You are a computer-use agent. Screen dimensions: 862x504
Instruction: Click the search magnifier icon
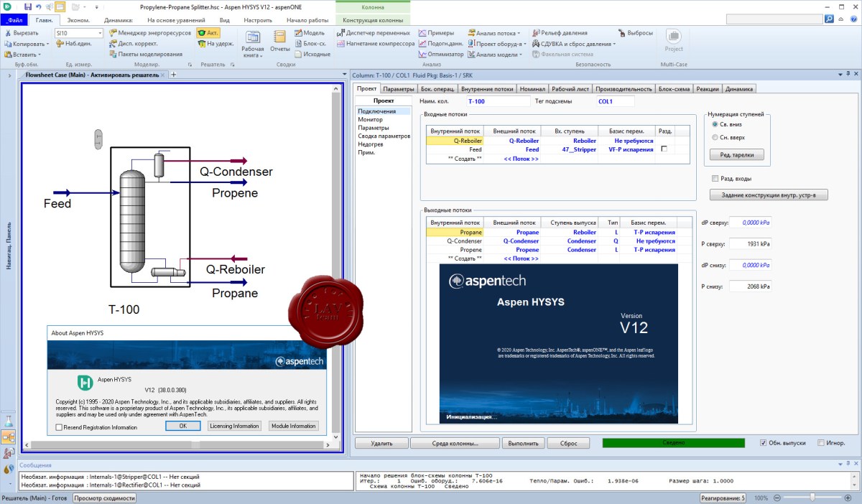click(x=830, y=19)
